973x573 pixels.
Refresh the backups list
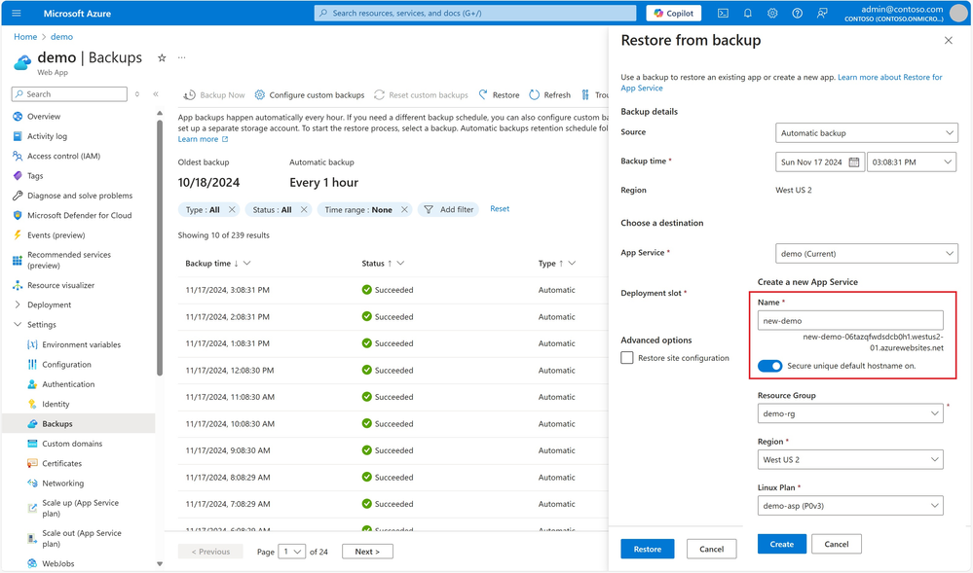click(x=549, y=95)
